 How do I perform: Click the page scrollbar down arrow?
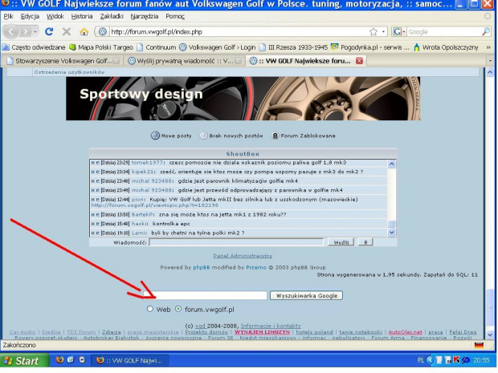click(490, 334)
